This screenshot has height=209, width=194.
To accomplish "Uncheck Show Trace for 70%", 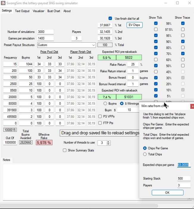I will (x=183, y=53).
